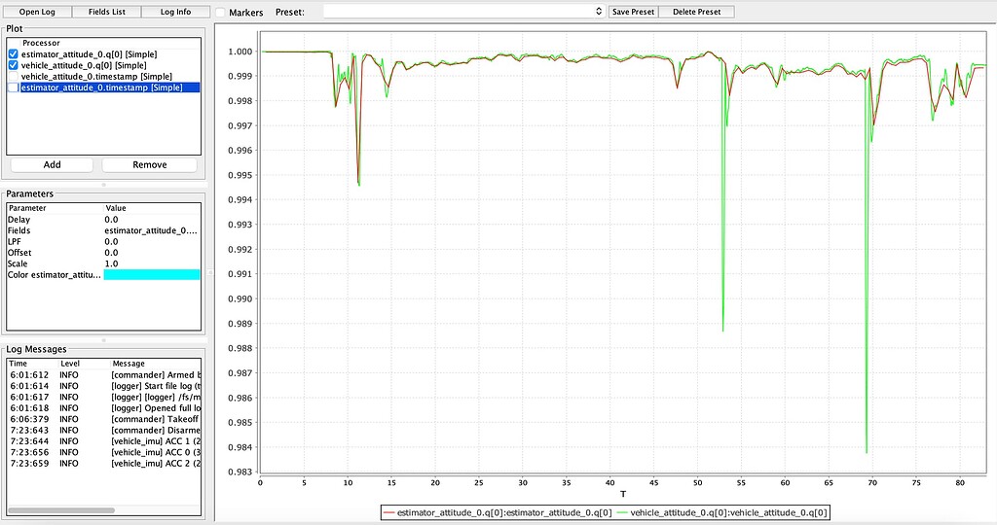Click the Add processor button
Screen dimensions: 997x525
53,164
